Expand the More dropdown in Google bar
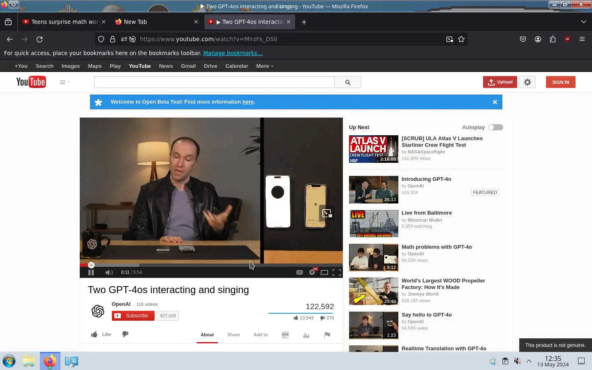 coord(265,66)
